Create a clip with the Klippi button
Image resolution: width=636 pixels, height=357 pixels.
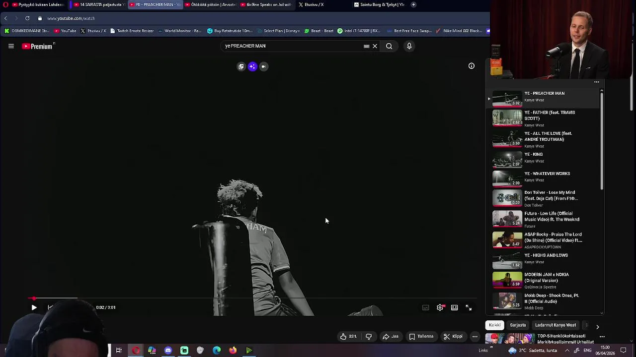pos(453,337)
